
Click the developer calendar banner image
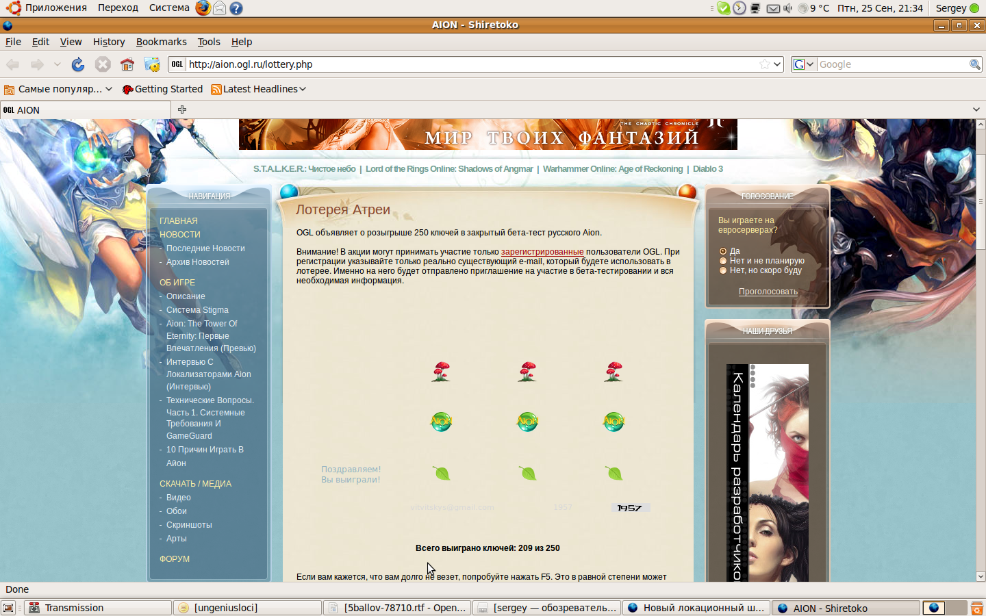768,472
